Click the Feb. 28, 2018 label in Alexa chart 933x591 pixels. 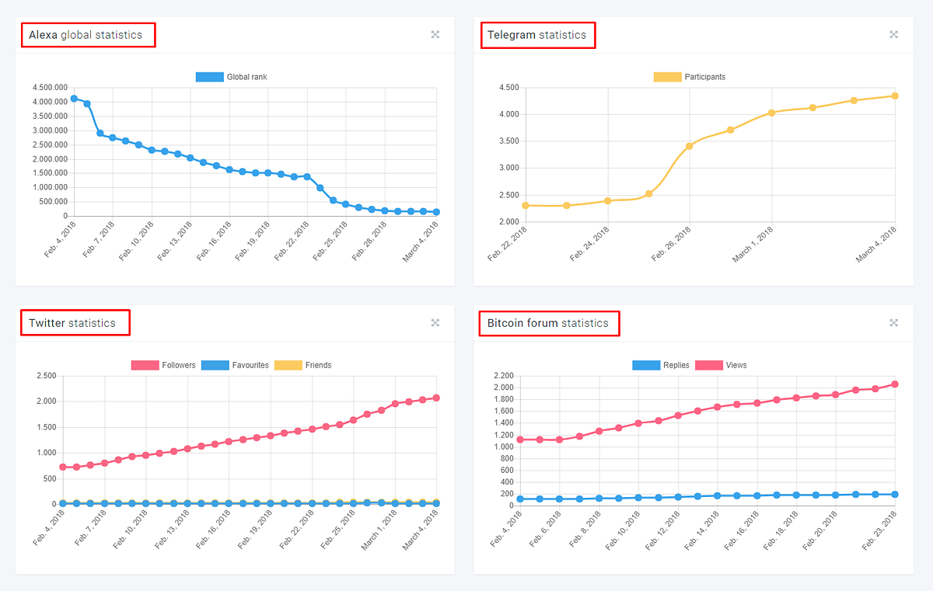pos(370,240)
